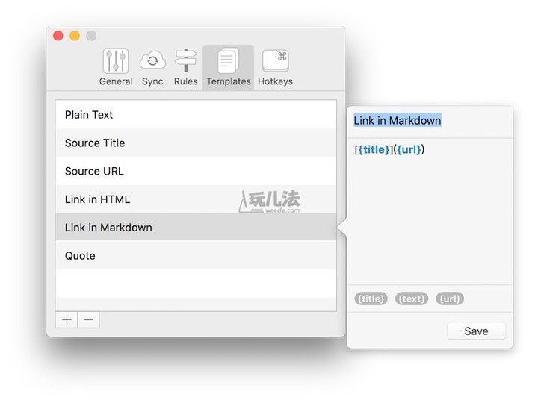Select the Templates documents icon

[228, 61]
